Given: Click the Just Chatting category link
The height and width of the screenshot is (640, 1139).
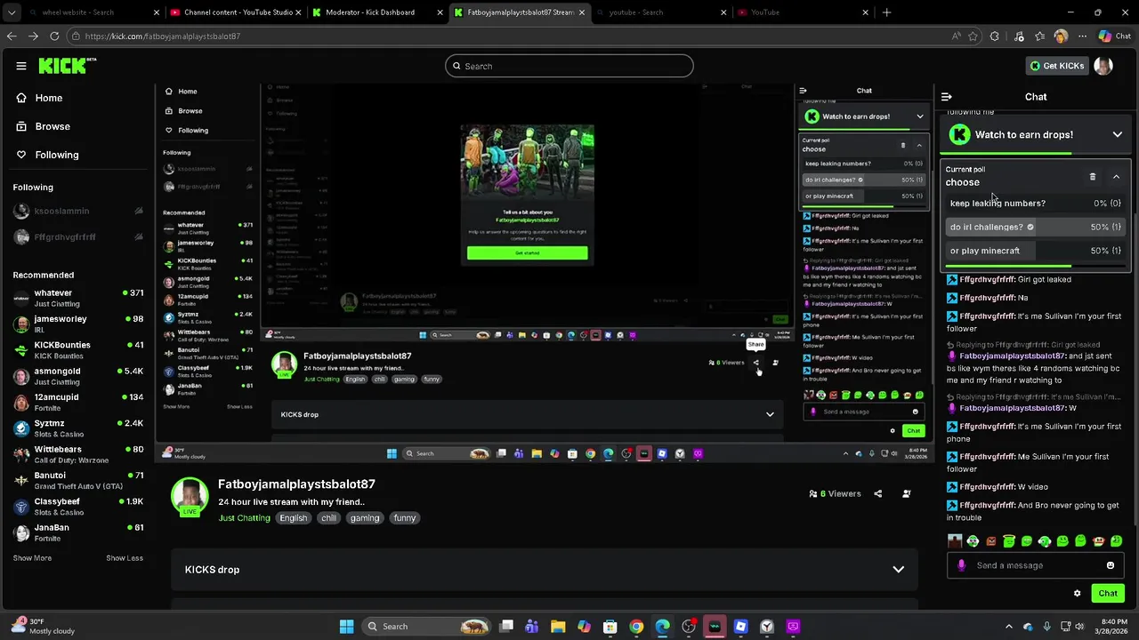Looking at the screenshot, I should [244, 518].
